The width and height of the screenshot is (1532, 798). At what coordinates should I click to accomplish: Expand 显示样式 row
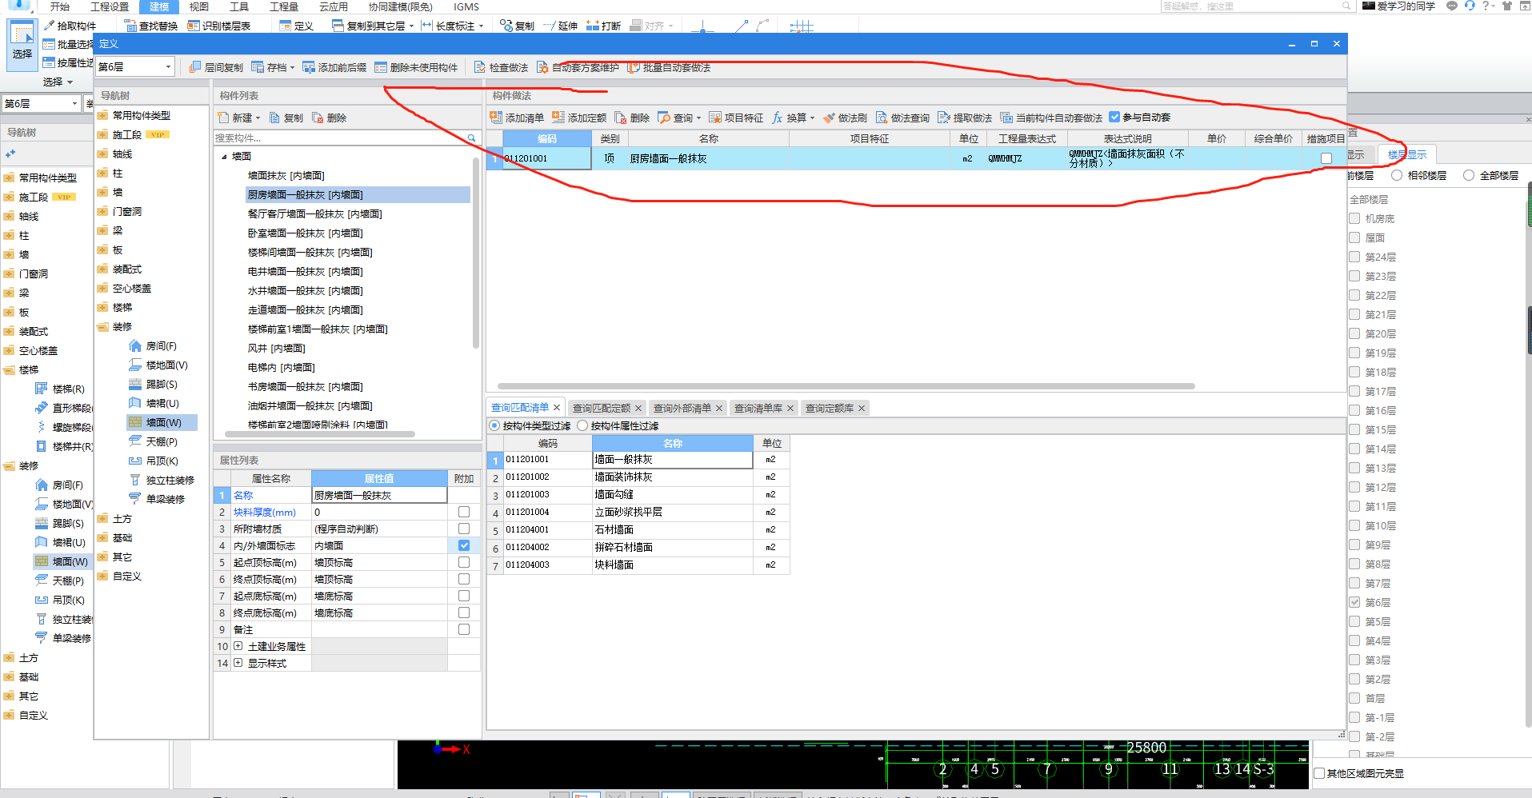(x=238, y=663)
